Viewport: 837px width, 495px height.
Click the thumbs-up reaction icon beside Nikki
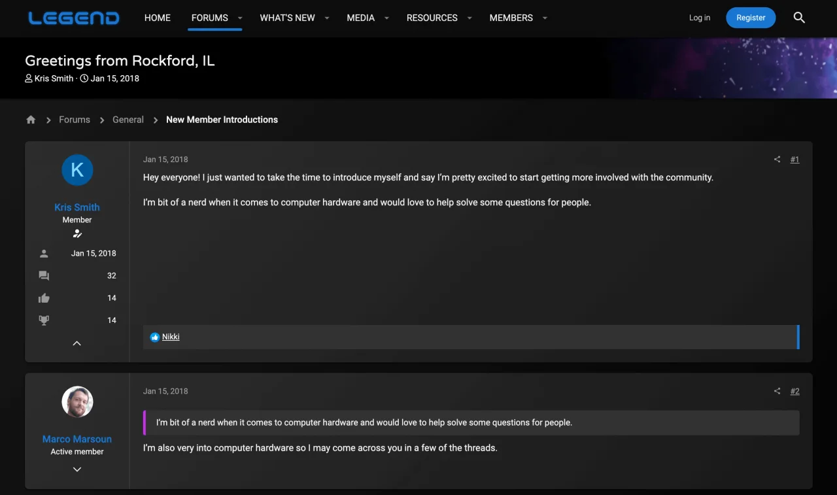click(x=155, y=337)
